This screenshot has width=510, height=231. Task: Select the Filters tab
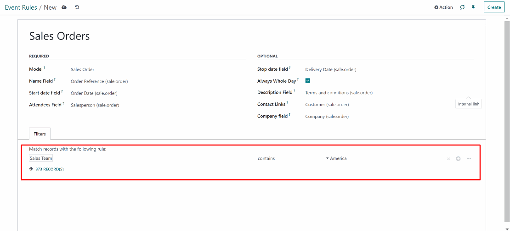40,134
